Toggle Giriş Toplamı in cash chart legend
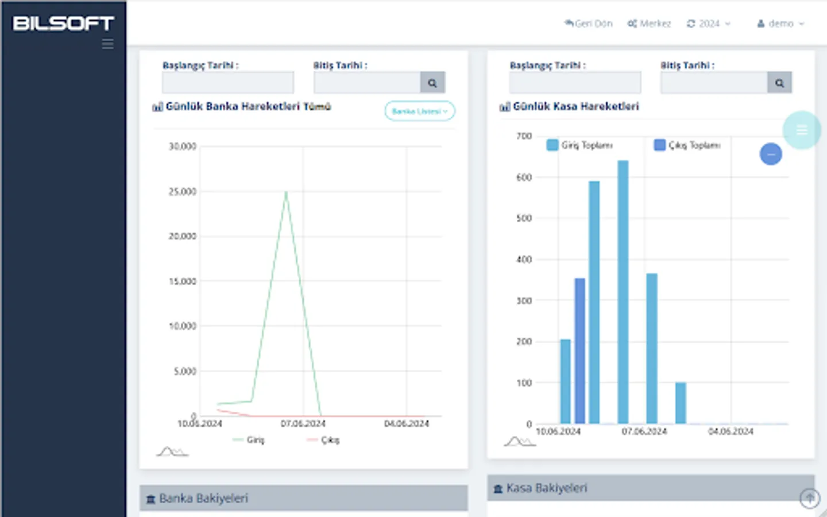Viewport: 827px width, 517px height. 579,145
